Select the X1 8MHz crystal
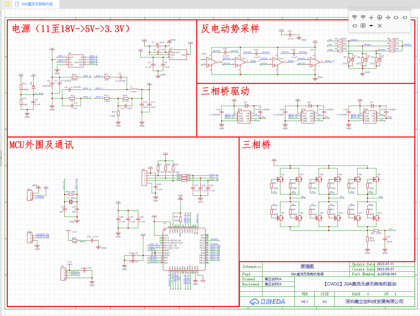The height and width of the screenshot is (316, 420). coord(71,202)
